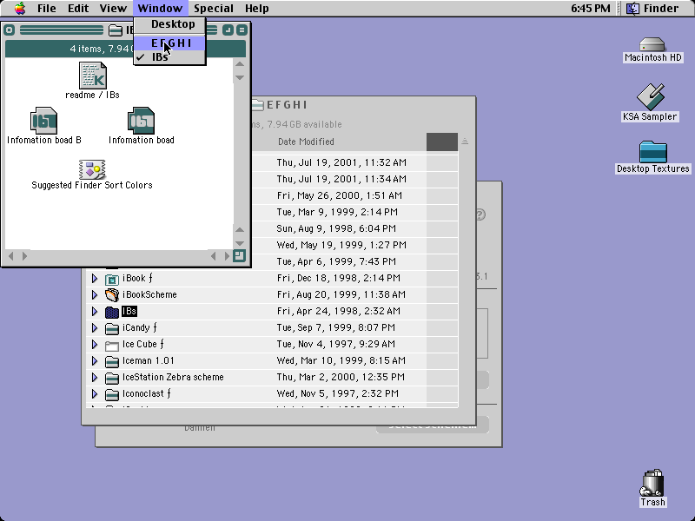Expand the IceStation Zebra scheme folder
This screenshot has width=695, height=521.
point(95,378)
